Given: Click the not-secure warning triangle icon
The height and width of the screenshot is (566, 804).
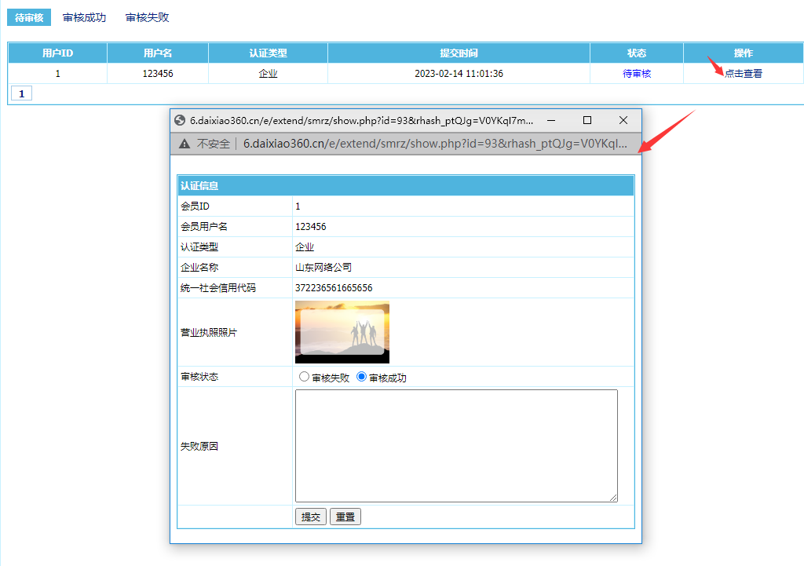Looking at the screenshot, I should (185, 144).
